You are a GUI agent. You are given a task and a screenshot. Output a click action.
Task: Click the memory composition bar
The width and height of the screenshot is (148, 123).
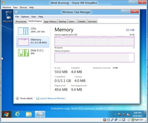(94, 57)
